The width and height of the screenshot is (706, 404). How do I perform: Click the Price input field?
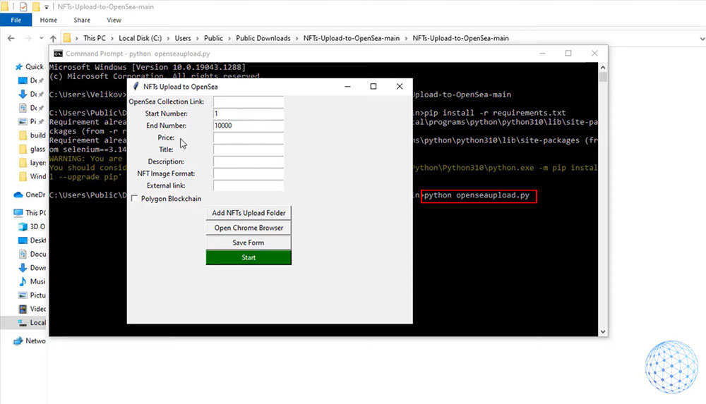tap(249, 137)
